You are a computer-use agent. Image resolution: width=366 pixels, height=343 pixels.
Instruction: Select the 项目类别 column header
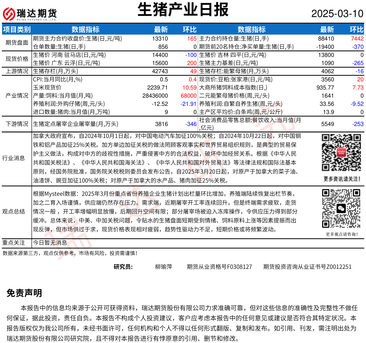17,29
